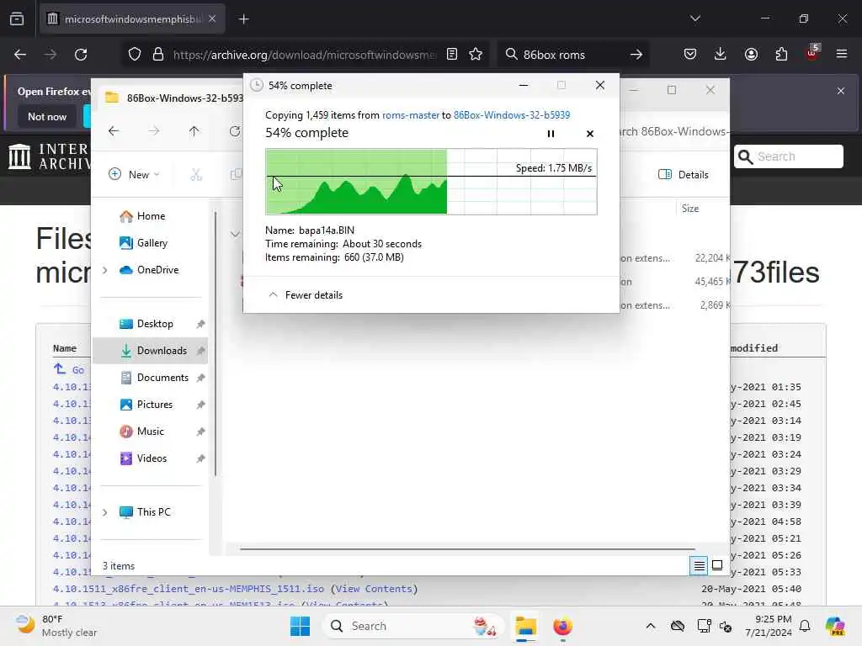Open the Firefox extensions puzzle icon
Image resolution: width=862 pixels, height=646 pixels.
pyautogui.click(x=781, y=55)
